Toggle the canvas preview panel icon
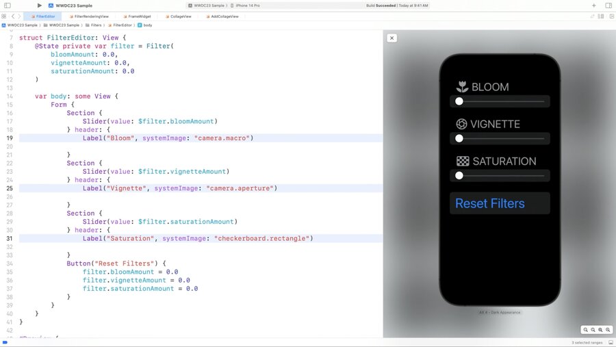 [x=612, y=16]
